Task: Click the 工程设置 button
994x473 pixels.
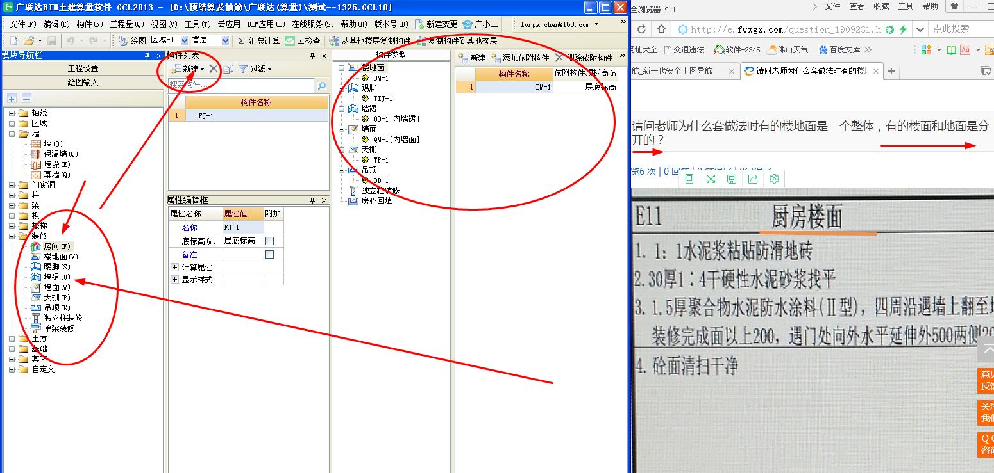Action: 83,68
